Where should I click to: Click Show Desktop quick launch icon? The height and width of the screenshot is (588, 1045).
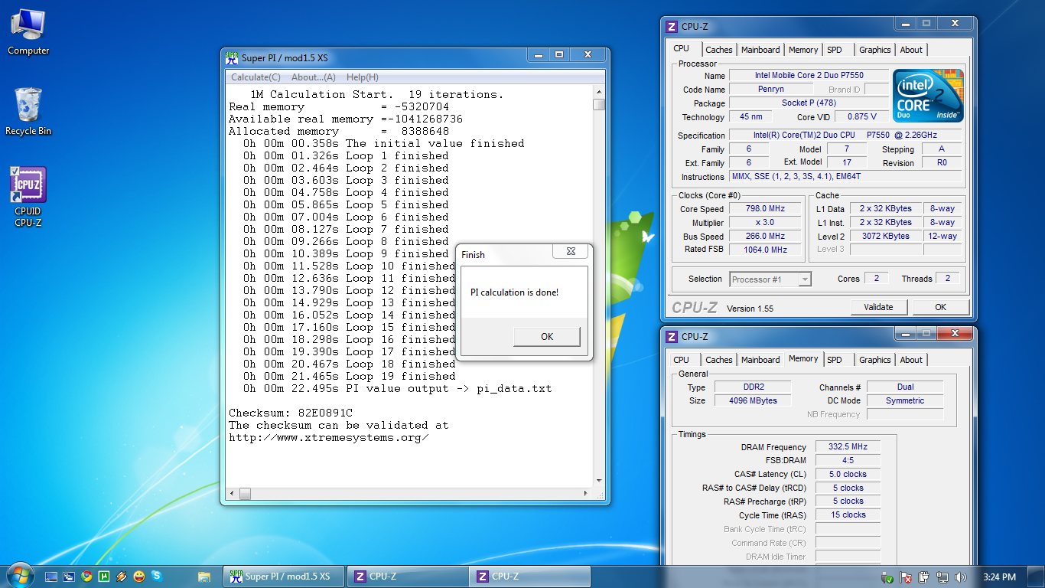[51, 577]
